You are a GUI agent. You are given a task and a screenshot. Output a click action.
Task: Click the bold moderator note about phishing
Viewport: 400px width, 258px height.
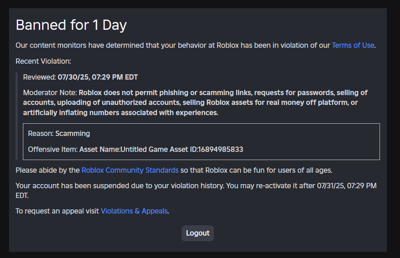point(190,103)
